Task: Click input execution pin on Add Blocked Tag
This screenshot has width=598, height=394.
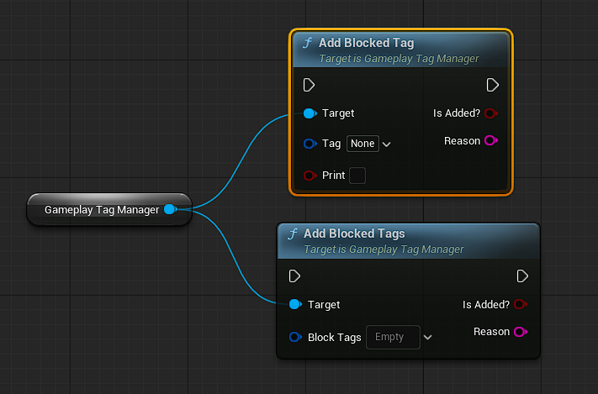Action: pos(309,85)
